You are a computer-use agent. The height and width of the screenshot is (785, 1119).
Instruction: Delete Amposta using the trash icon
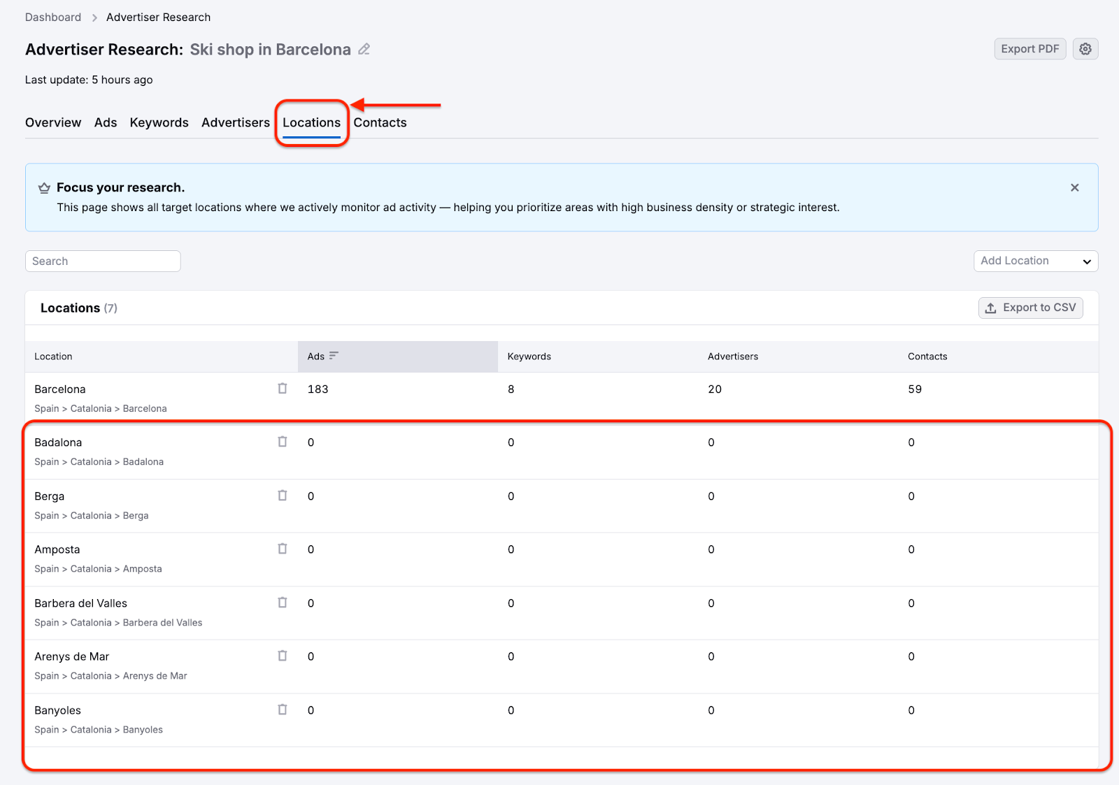click(283, 549)
